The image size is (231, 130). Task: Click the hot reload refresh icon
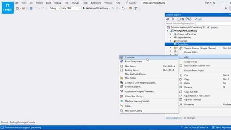(x=123, y=8)
